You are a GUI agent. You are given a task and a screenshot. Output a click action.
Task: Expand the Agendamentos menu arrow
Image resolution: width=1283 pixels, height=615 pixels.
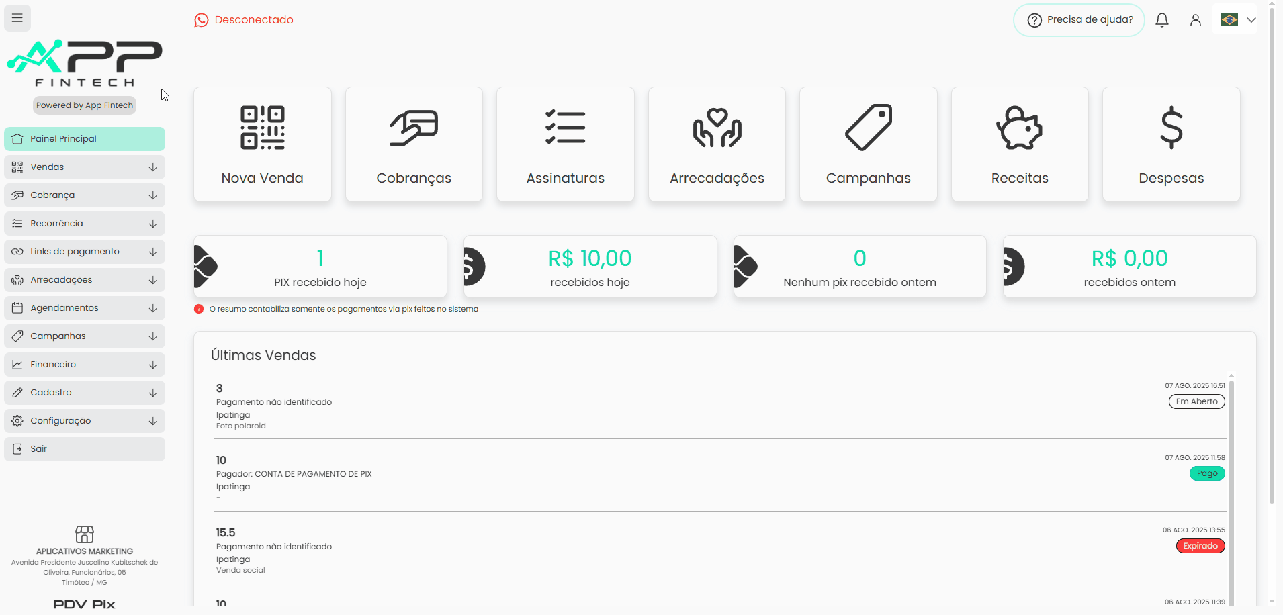point(152,308)
